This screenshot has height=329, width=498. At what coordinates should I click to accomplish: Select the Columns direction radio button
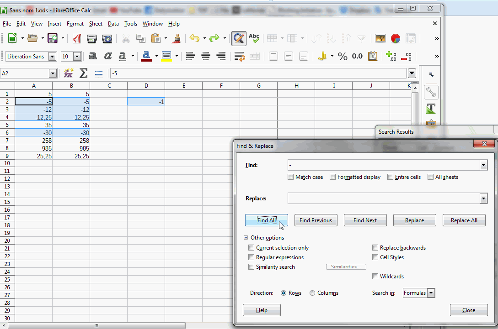pos(312,293)
